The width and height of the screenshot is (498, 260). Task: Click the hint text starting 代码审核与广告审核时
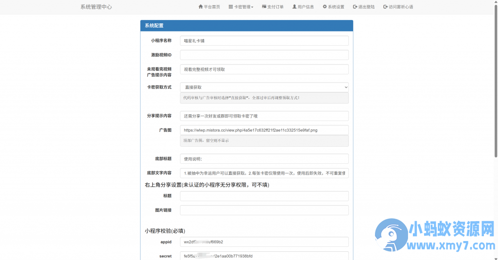[241, 98]
